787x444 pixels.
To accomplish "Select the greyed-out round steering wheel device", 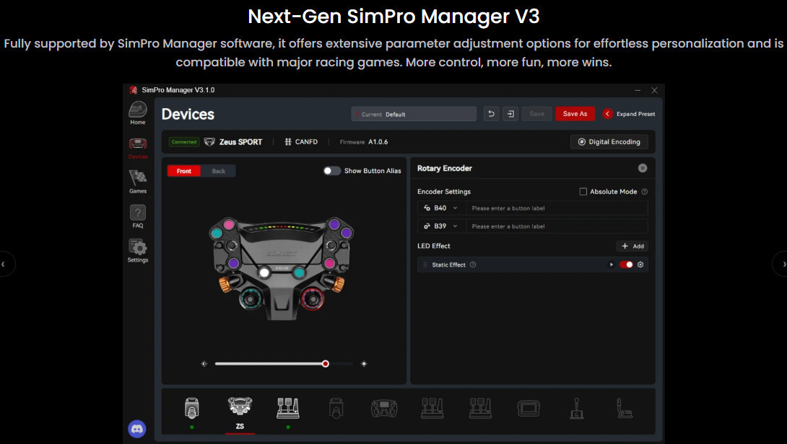I will click(384, 409).
